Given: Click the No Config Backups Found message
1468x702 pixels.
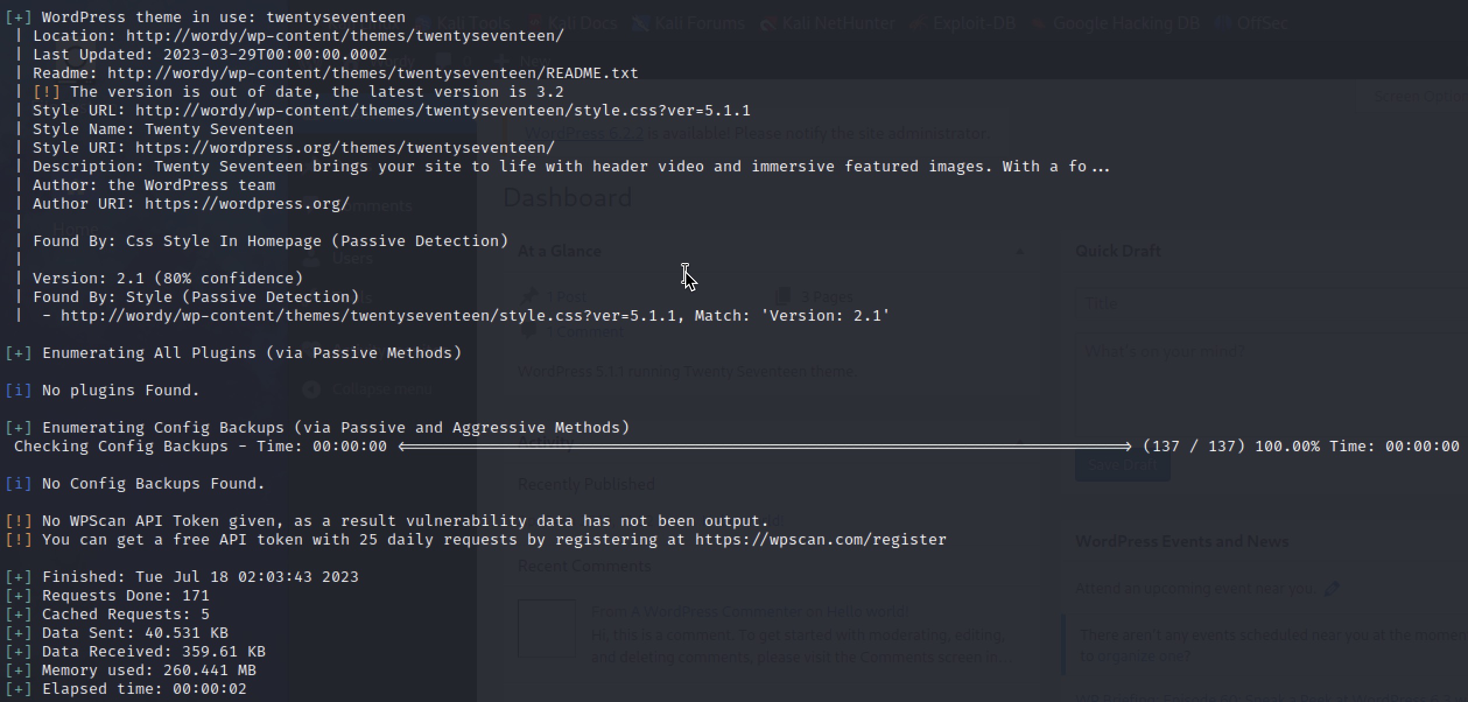Looking at the screenshot, I should pyautogui.click(x=153, y=484).
